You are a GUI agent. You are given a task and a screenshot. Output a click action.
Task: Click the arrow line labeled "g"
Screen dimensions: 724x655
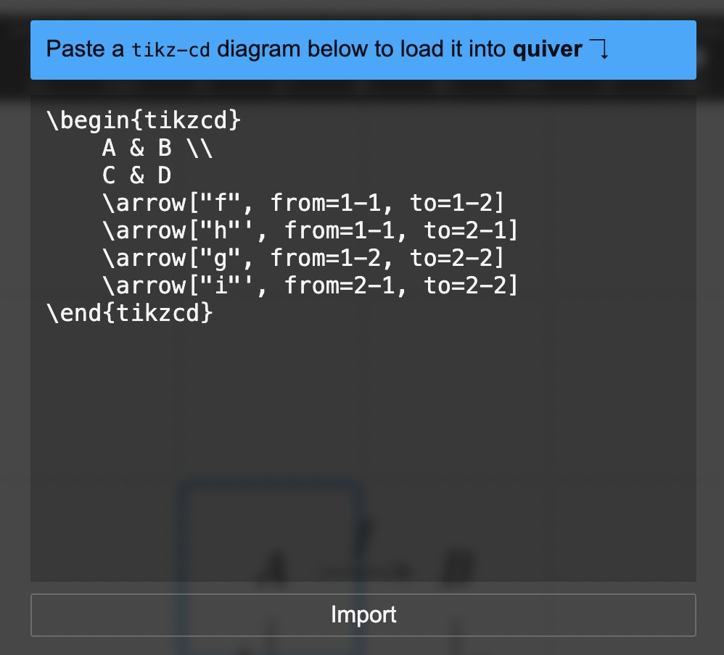pos(303,258)
